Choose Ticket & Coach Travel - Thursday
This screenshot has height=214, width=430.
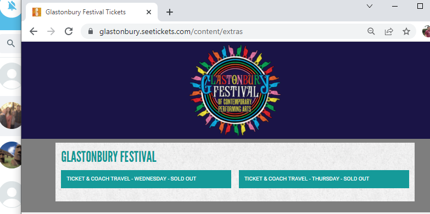[x=324, y=179]
